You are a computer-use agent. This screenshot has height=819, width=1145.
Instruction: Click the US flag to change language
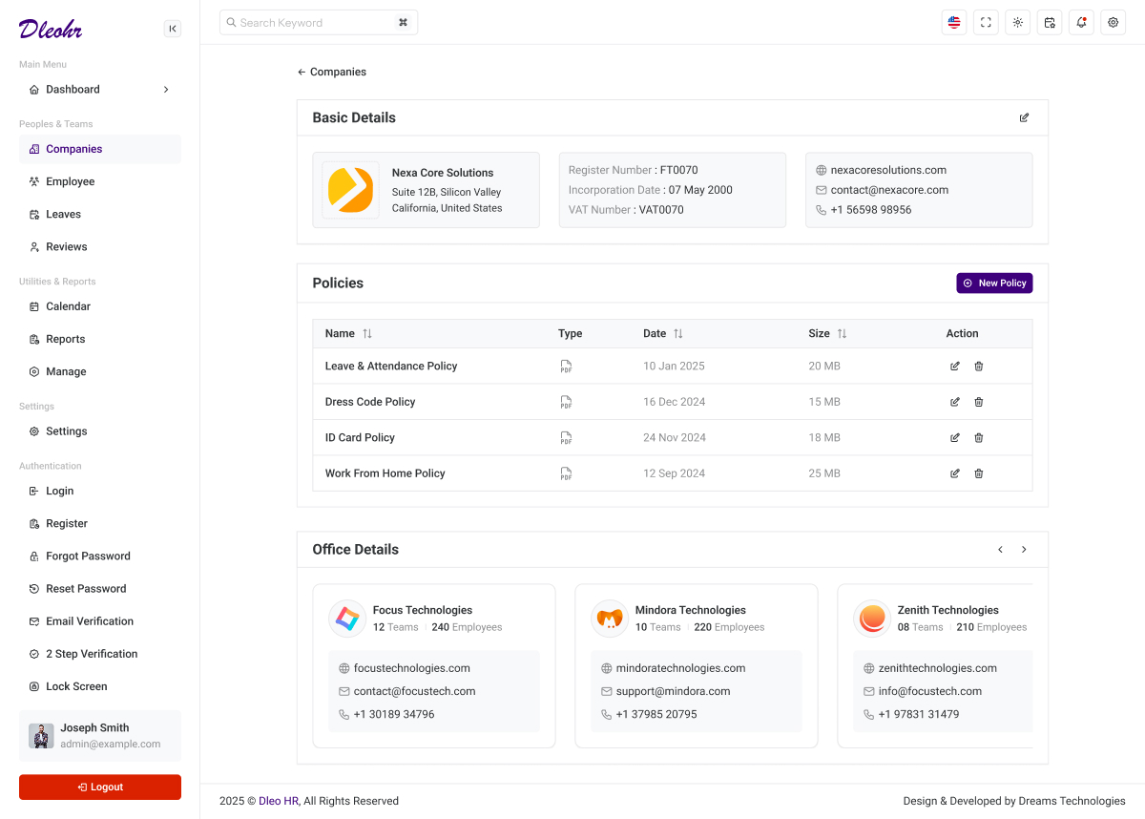pos(953,22)
